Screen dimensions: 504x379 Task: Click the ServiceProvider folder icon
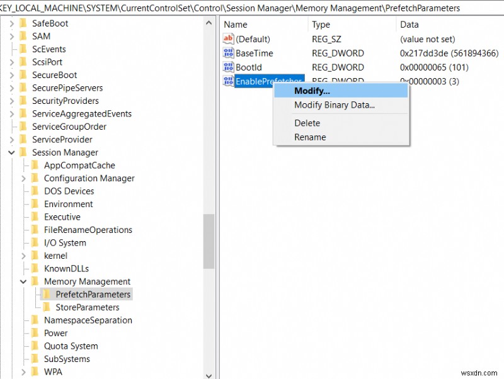(x=23, y=139)
